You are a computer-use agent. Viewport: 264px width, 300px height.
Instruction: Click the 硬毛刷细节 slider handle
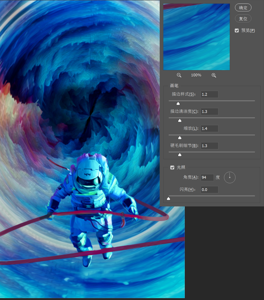point(180,155)
